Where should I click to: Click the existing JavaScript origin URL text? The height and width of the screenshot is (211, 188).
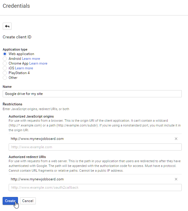point(37,139)
